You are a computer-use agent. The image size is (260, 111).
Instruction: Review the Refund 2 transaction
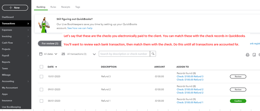coord(238,89)
